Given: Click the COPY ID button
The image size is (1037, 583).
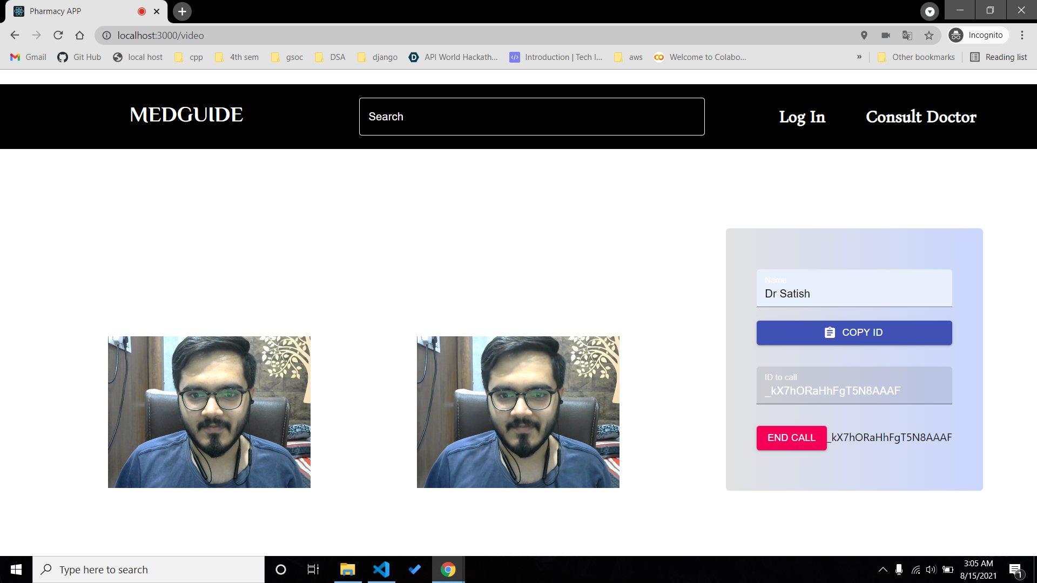Looking at the screenshot, I should [854, 333].
